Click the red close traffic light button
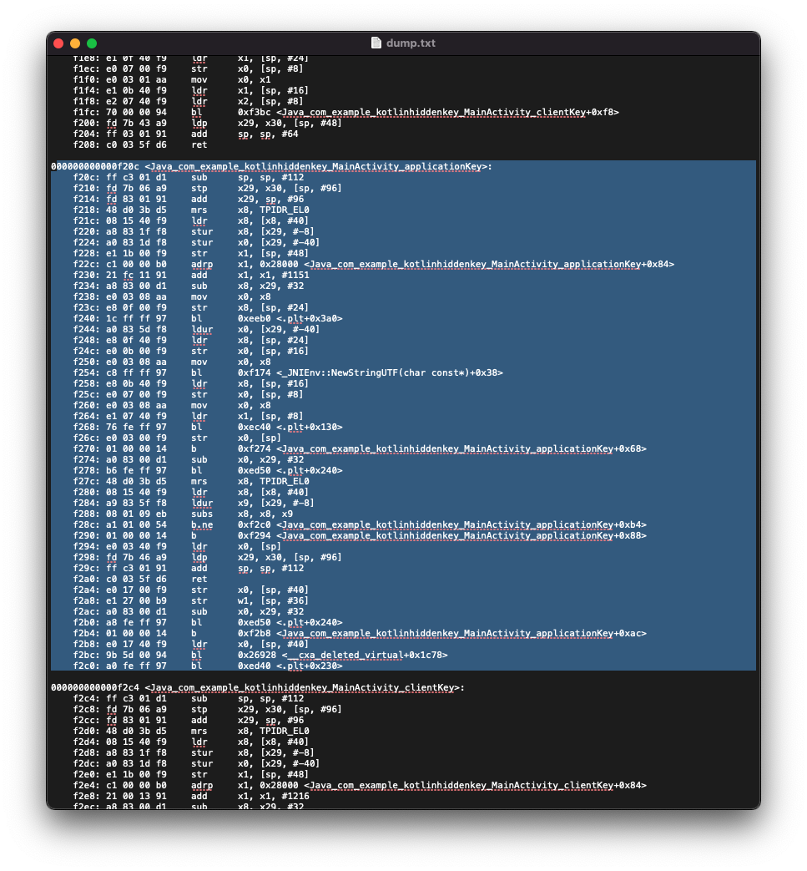Viewport: 807px width, 871px height. (57, 43)
